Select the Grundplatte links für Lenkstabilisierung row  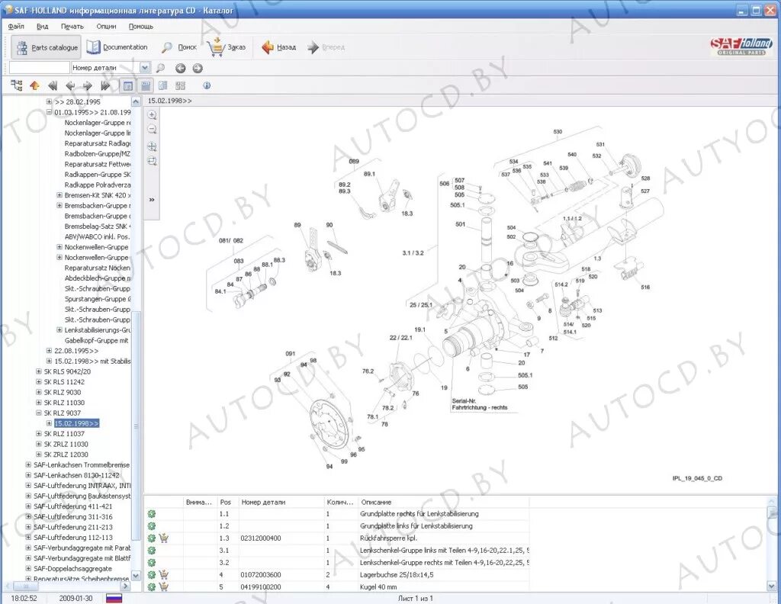pos(337,525)
